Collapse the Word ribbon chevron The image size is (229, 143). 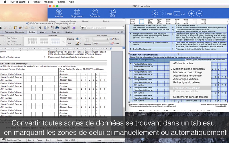click(118, 32)
